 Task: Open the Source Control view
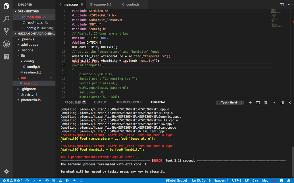point(6,31)
